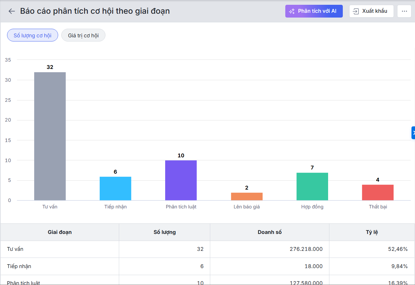
Task: Click the Tỷ lệ column header
Action: click(372, 232)
